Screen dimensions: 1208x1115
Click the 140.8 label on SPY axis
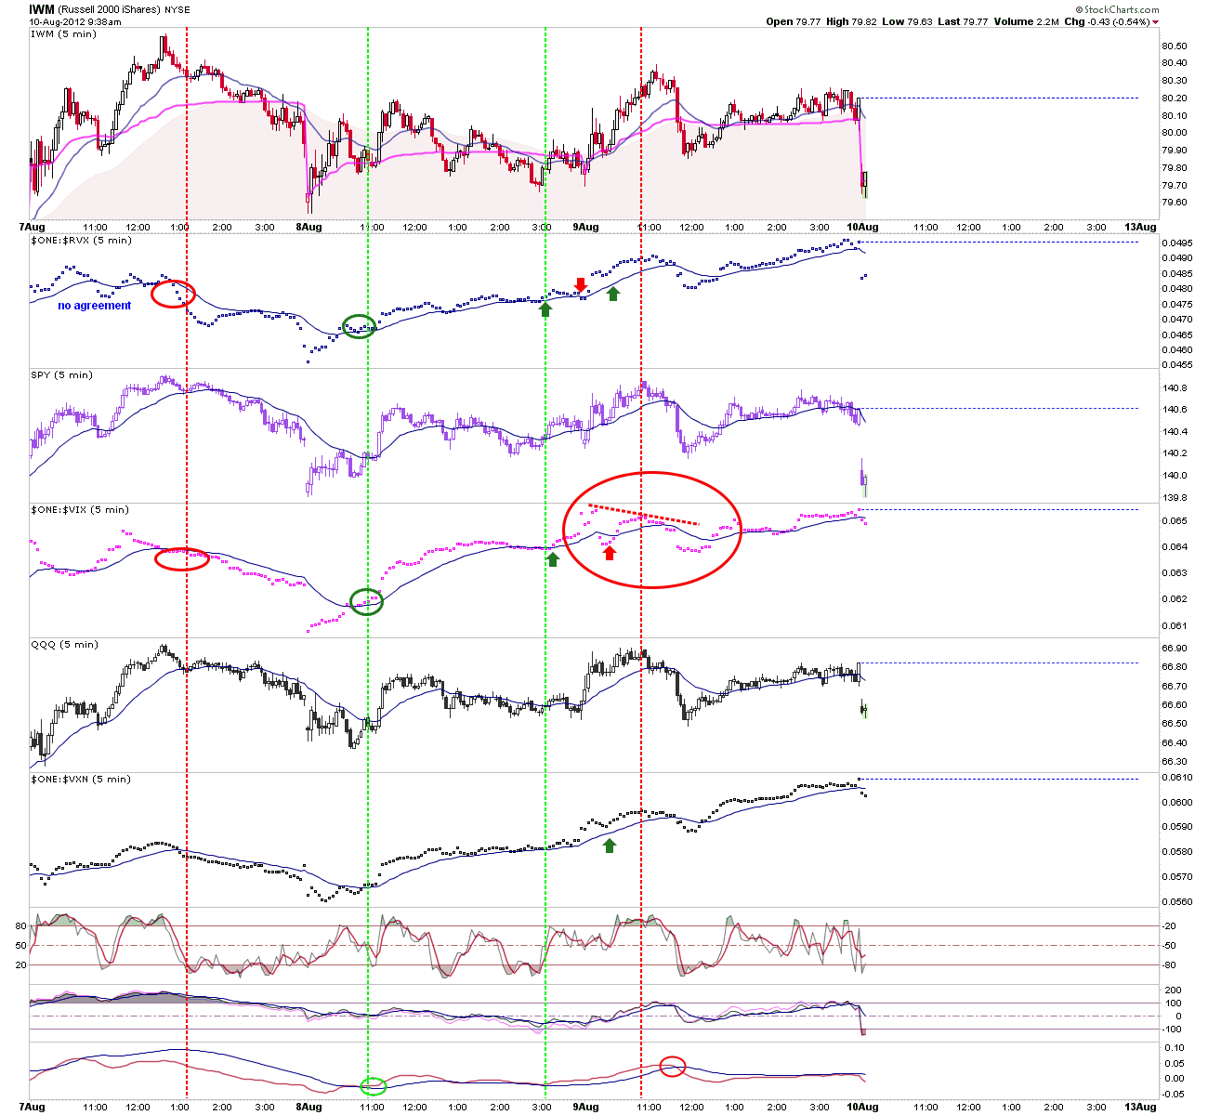coord(1174,388)
